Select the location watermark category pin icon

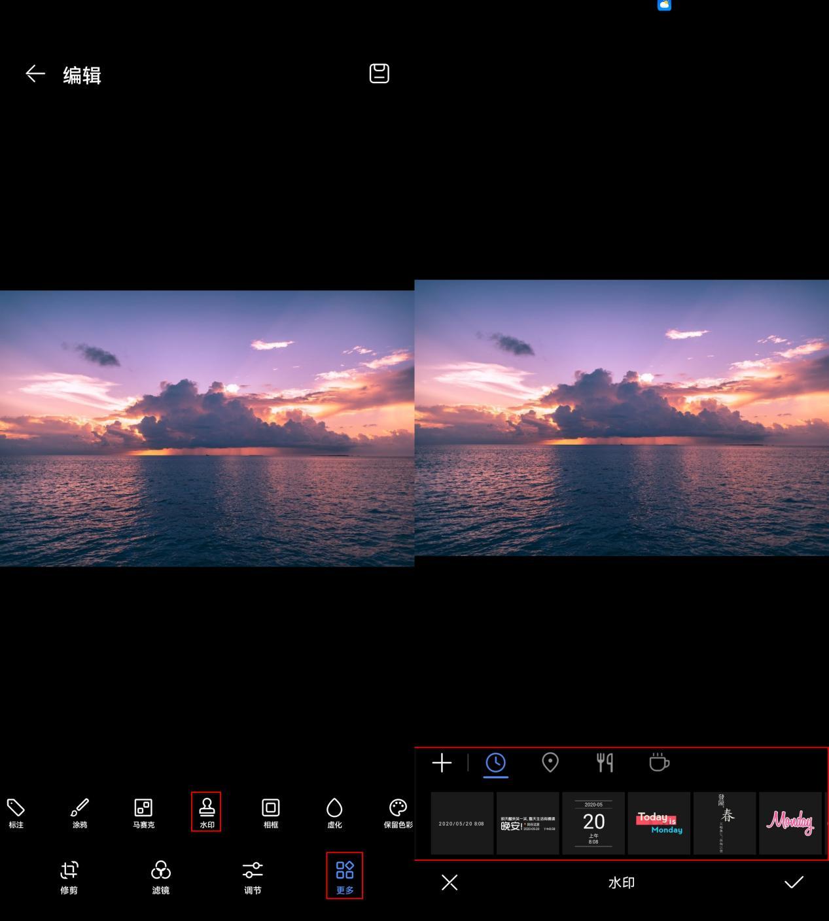pos(550,763)
